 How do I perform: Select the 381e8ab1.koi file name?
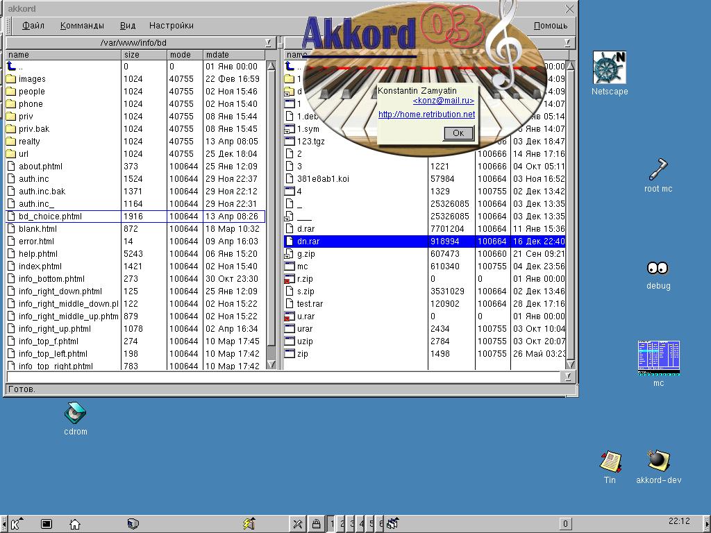click(323, 179)
